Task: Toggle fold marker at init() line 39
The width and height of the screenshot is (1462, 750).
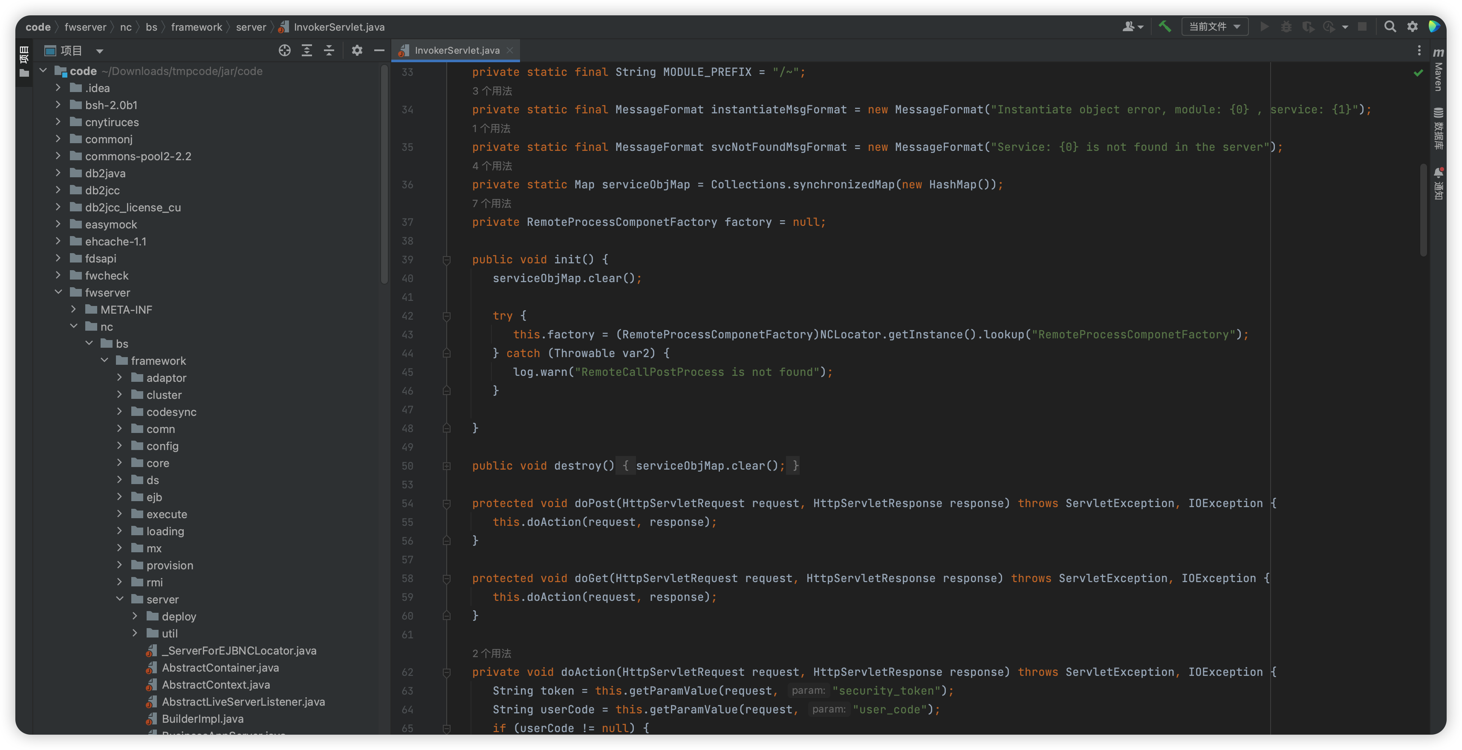Action: 447,260
